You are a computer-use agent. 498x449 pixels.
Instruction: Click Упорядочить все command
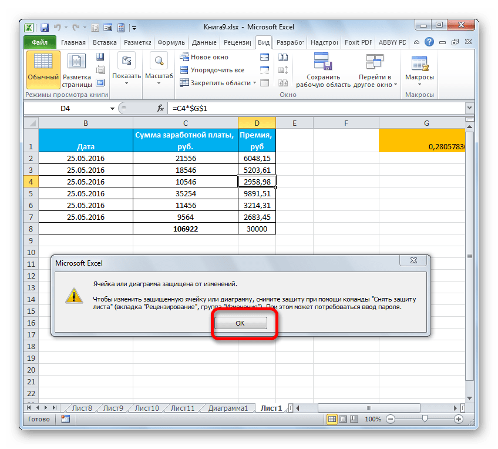coord(212,70)
